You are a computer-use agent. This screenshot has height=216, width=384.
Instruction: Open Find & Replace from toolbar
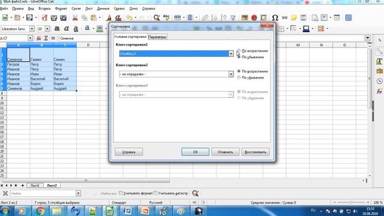coord(157,17)
